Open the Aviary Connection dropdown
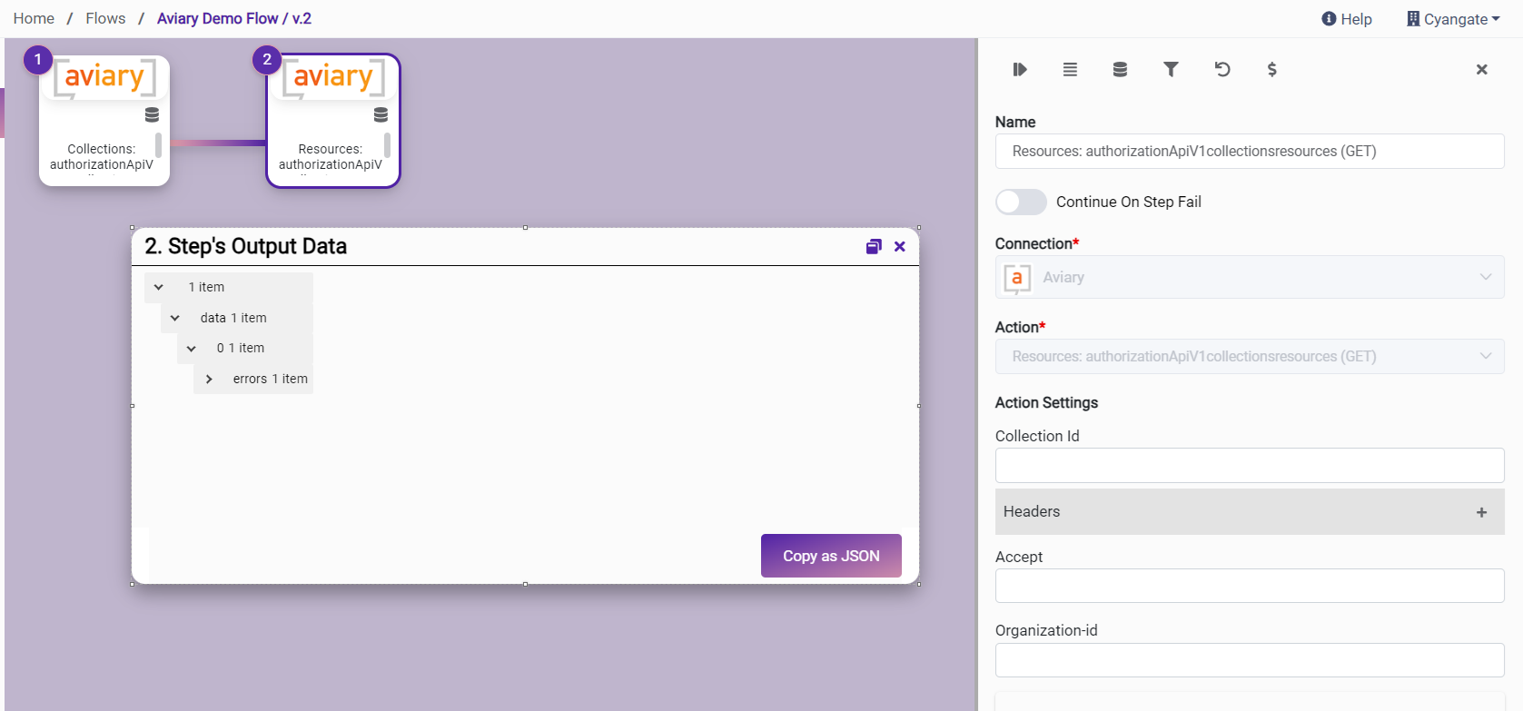 click(x=1249, y=277)
